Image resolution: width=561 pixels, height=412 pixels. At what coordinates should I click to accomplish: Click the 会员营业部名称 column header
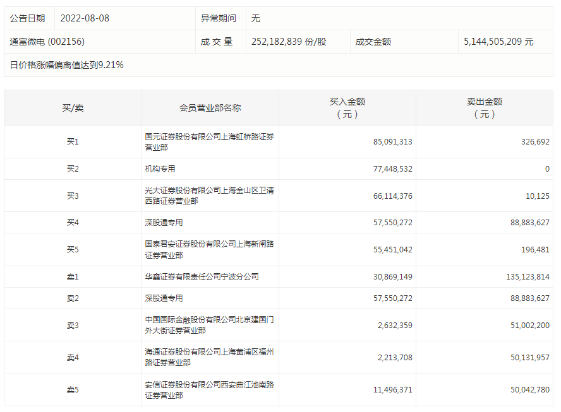coord(210,108)
